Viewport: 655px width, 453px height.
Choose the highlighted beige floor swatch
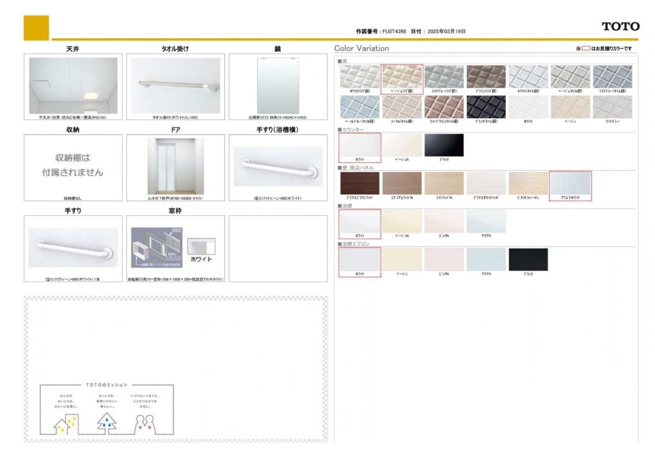click(x=402, y=76)
